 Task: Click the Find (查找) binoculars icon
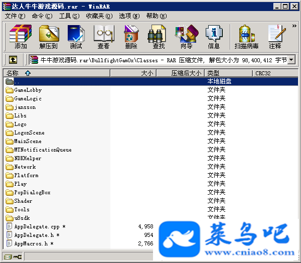[x=157, y=34]
